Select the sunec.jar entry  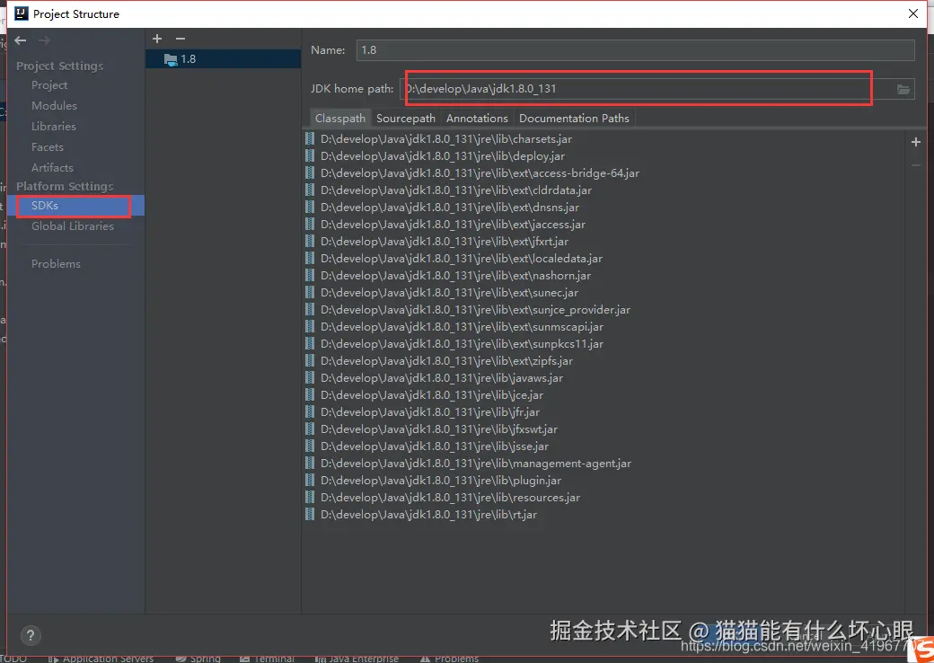pos(449,293)
